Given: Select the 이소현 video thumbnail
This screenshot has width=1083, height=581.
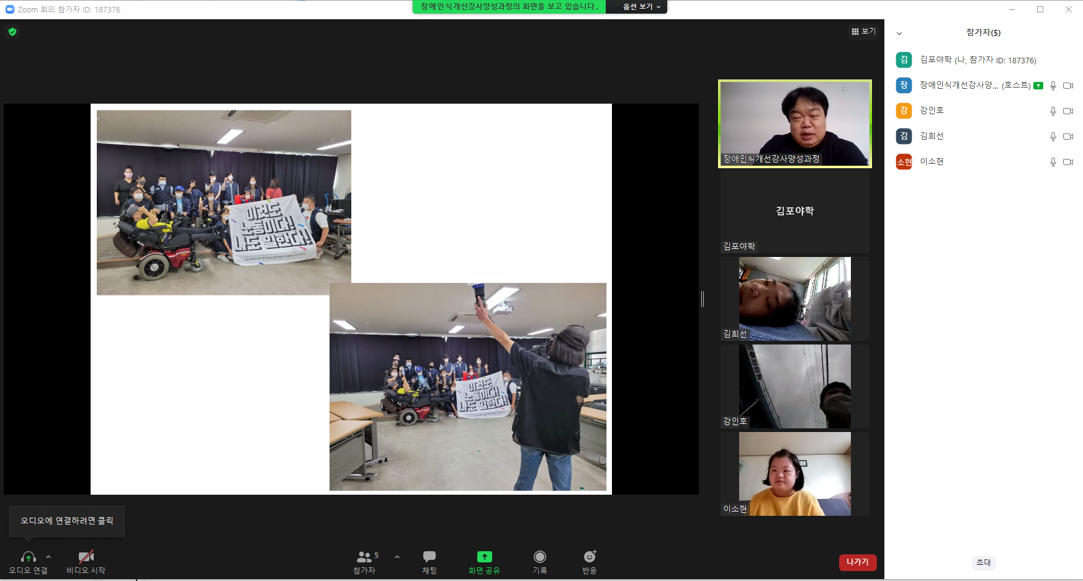Looking at the screenshot, I should (x=795, y=474).
